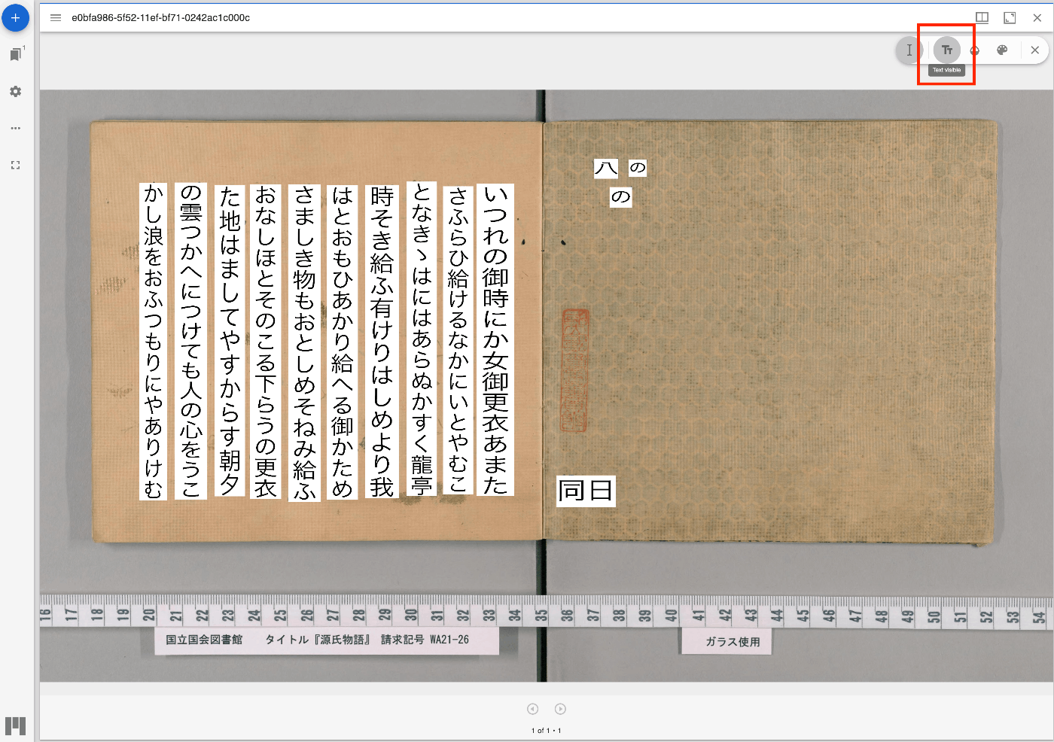Toggle the Text visible button
The width and height of the screenshot is (1054, 742).
click(947, 50)
